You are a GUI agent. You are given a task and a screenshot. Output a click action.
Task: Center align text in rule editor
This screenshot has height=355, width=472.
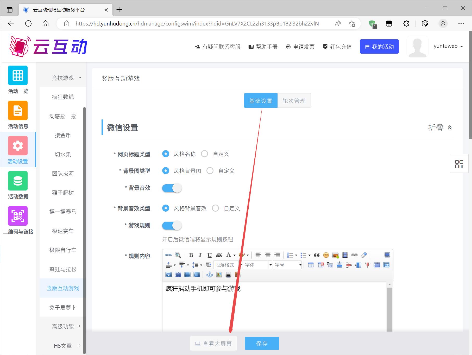[267, 255]
